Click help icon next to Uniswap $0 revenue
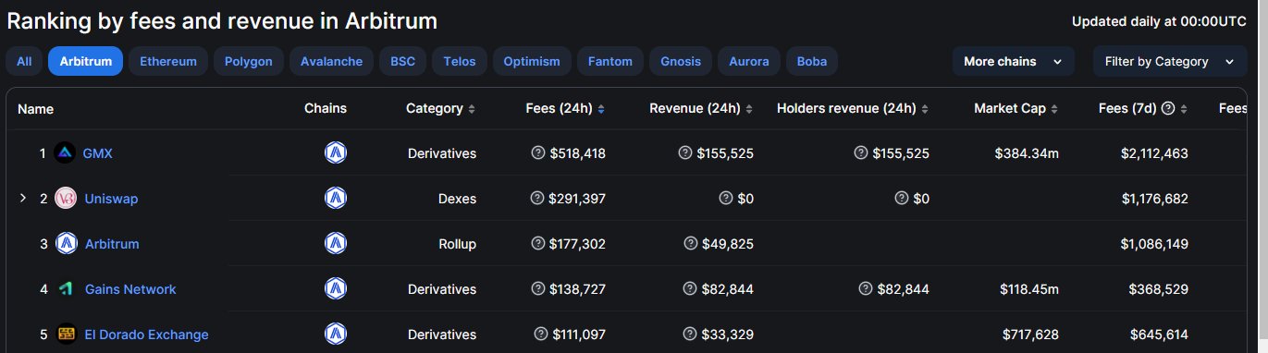The width and height of the screenshot is (1268, 353). [726, 198]
